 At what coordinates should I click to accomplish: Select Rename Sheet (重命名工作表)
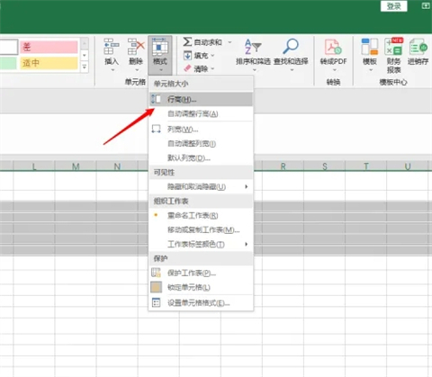pyautogui.click(x=201, y=215)
